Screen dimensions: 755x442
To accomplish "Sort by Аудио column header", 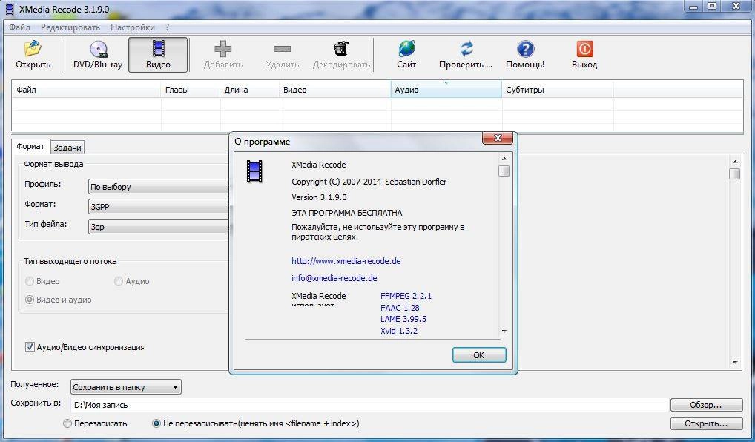I will click(x=446, y=90).
